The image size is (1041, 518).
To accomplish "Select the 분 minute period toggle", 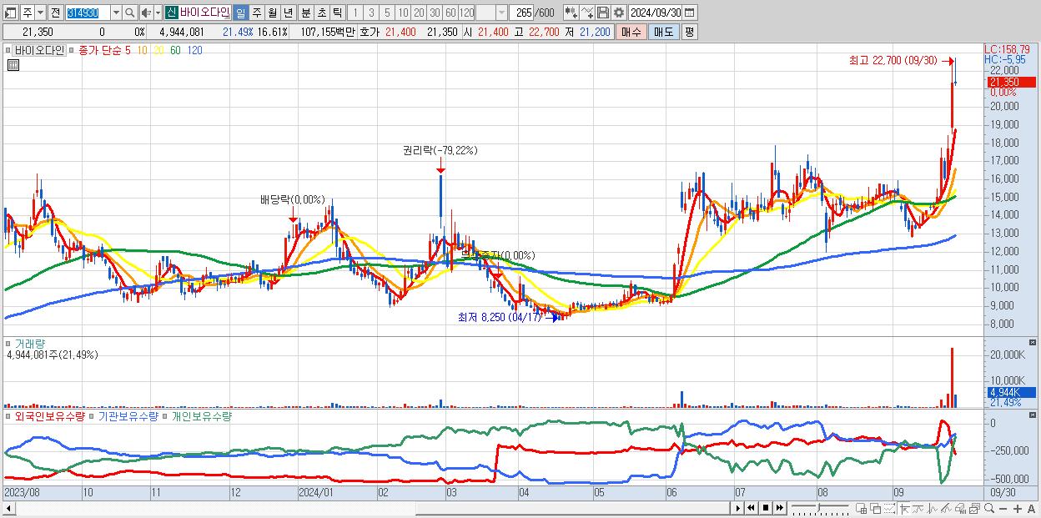I will 306,13.
